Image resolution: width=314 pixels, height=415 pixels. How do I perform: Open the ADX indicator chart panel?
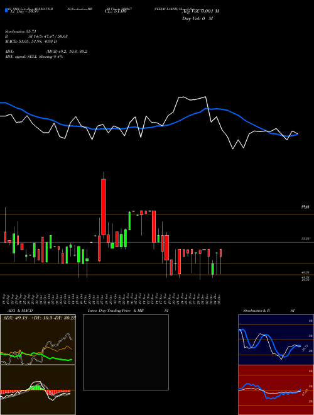38,340
